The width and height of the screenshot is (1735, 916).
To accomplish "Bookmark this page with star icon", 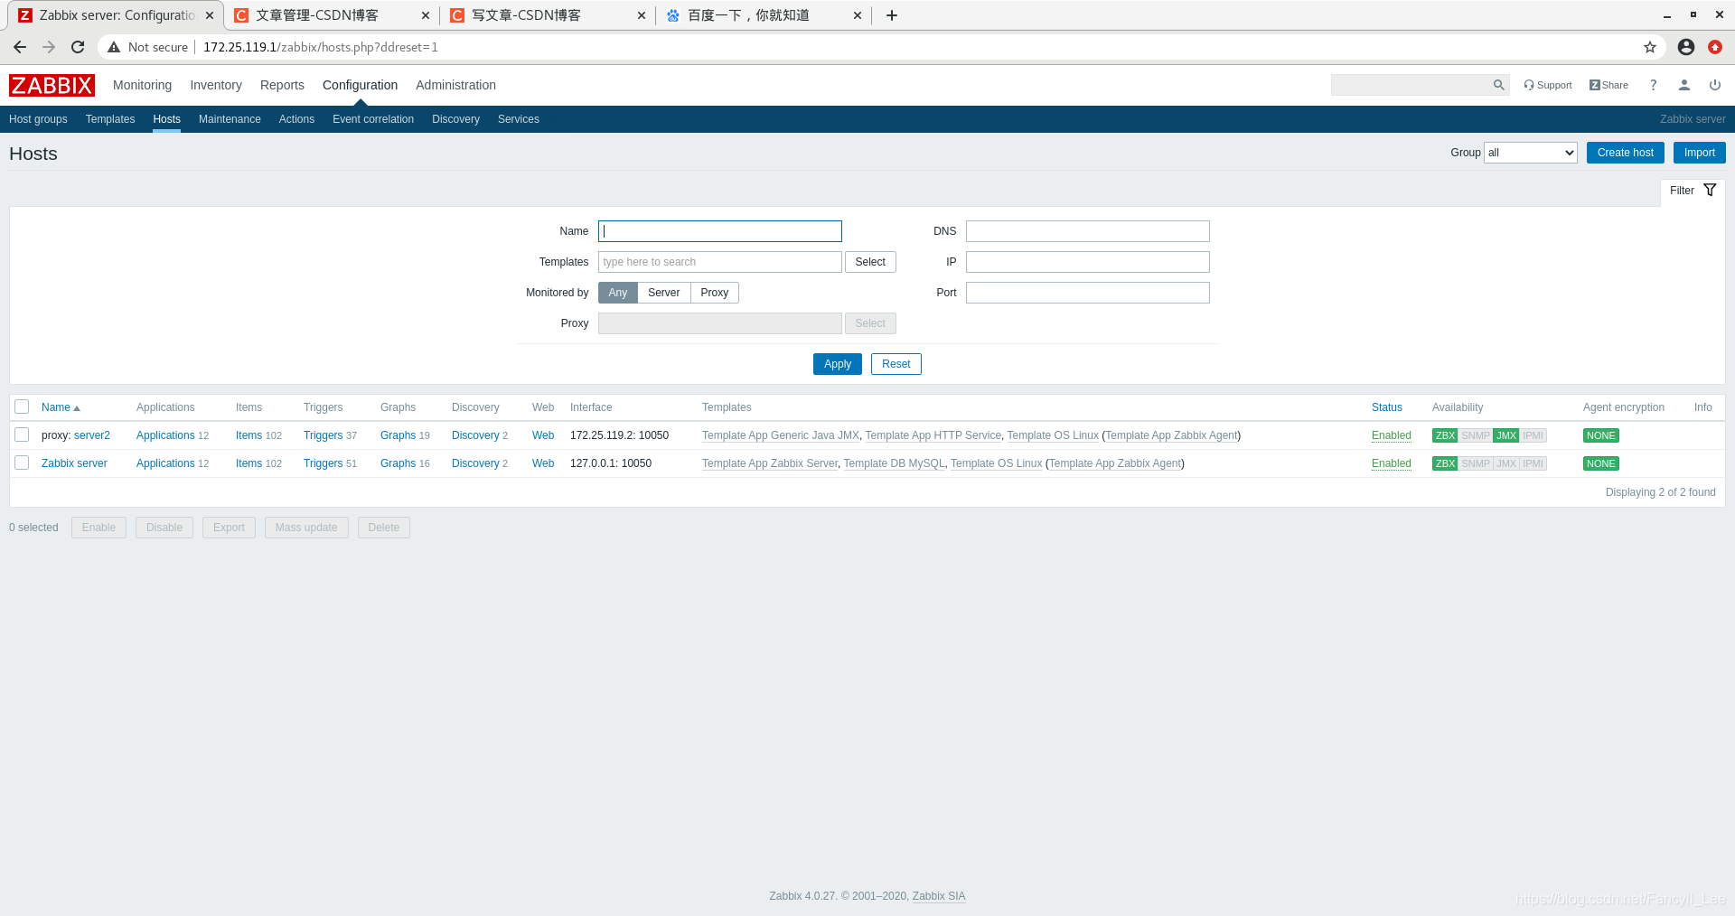I will tap(1649, 47).
